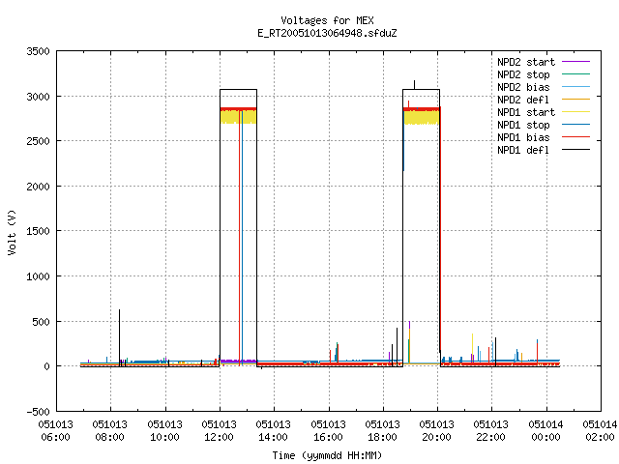The width and height of the screenshot is (619, 464).
Task: Click the purple NPD2 start legend line
Action: 575,62
